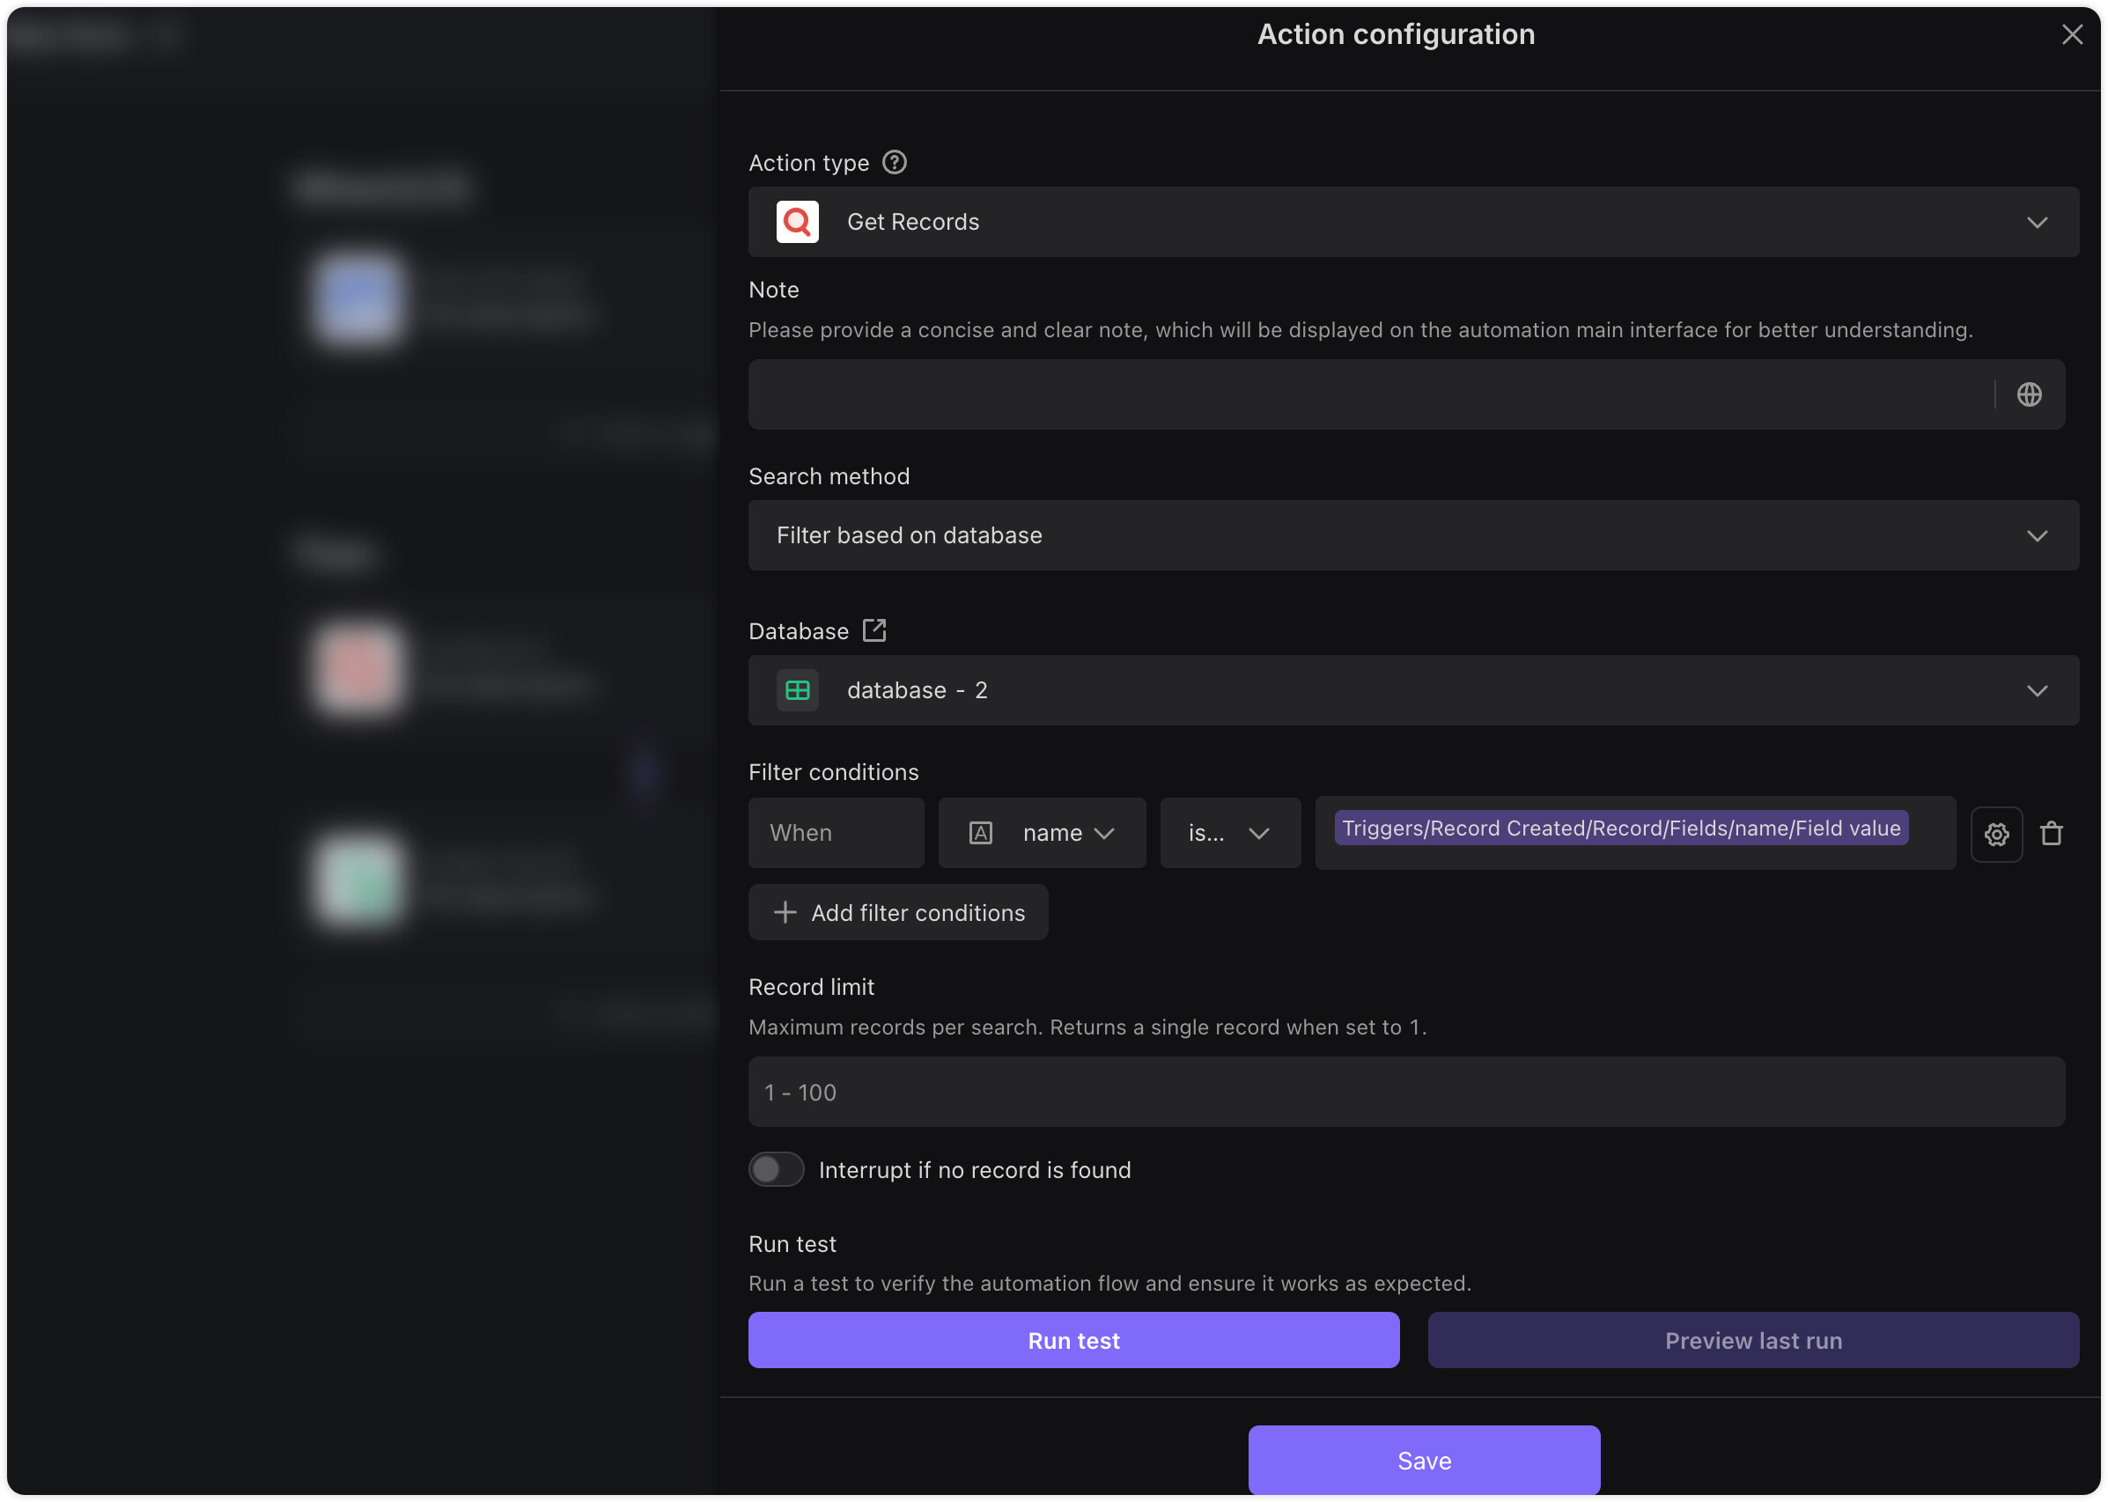Click the Save button

click(1424, 1461)
